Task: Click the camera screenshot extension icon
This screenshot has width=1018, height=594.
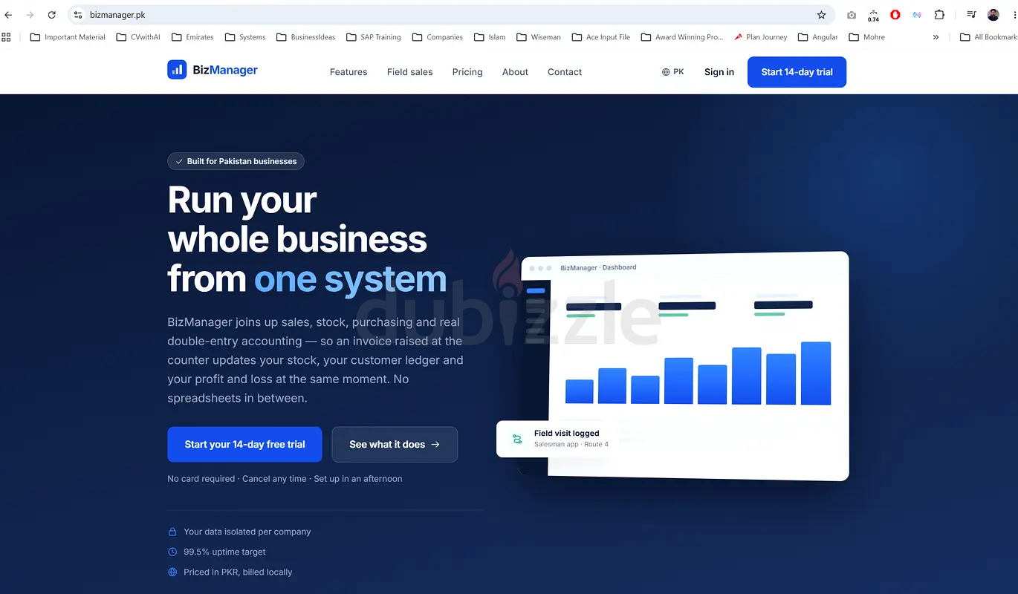Action: pyautogui.click(x=852, y=15)
